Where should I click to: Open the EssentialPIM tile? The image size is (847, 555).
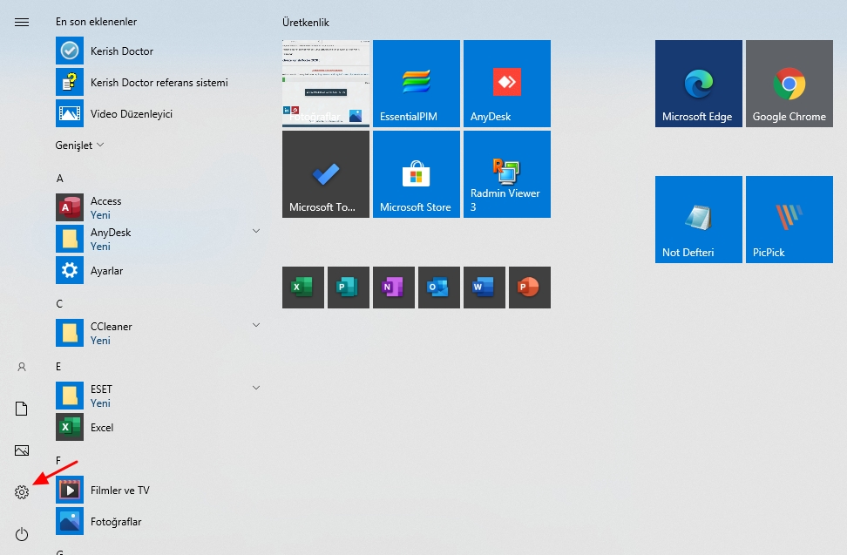[417, 84]
